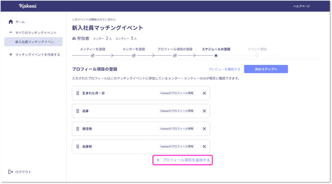Screen dimensions: 332x184
Task: Click the drag handle beside 出身
Action: coord(78,111)
